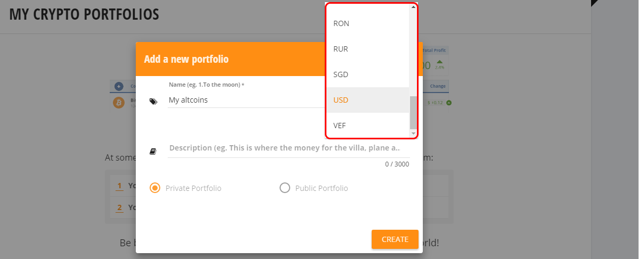
Task: Click the dropdown scrollbar up arrow
Action: (x=413, y=6)
